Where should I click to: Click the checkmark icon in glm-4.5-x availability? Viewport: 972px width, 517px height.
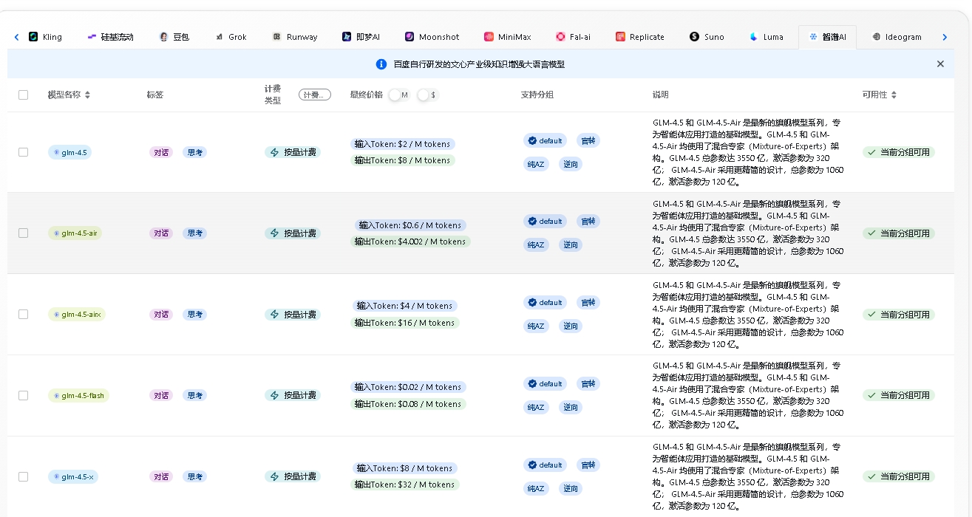tap(871, 477)
